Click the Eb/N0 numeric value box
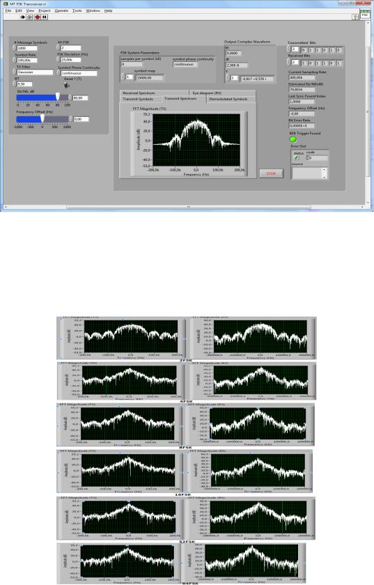This screenshot has height=585, width=374. tap(81, 97)
